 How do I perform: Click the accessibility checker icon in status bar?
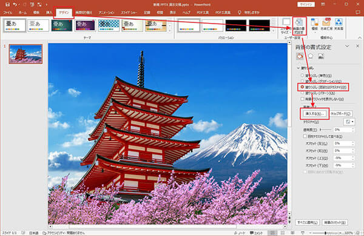[x=44, y=233]
